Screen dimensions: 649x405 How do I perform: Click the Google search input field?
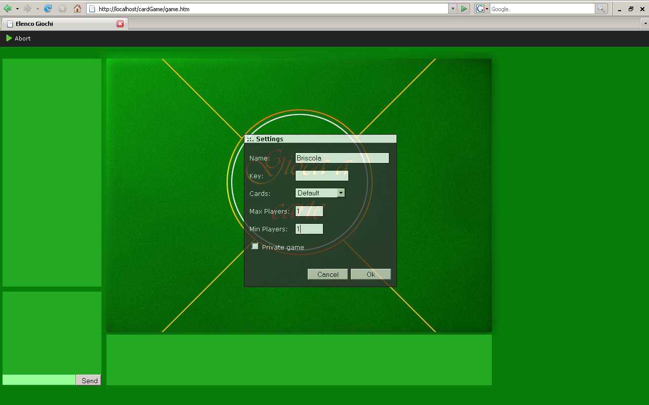[x=542, y=9]
